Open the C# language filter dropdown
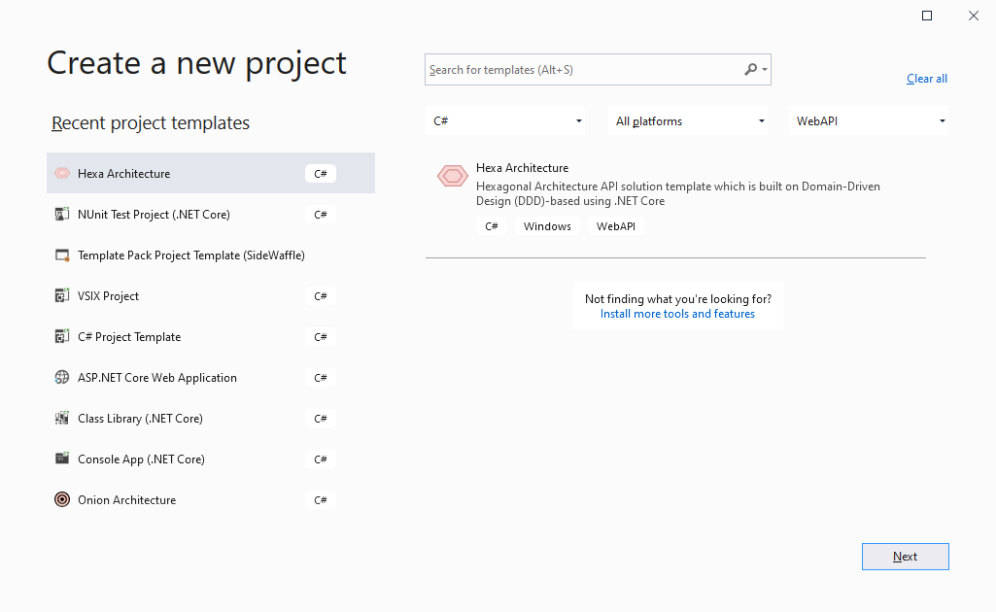Viewport: 996px width, 612px height. tap(505, 120)
